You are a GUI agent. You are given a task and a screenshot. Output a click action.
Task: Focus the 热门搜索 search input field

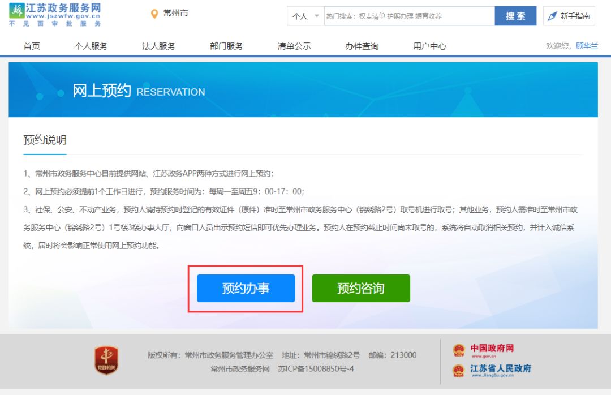pos(408,16)
